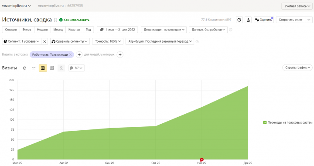This screenshot has width=314, height=166.
Task: Select the 'Квартал' period tab
Action: pos(74,30)
